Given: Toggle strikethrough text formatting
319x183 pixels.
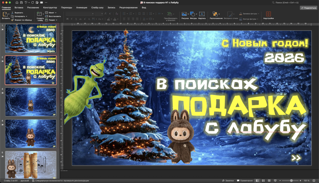Looking at the screenshot, I should (x=80, y=19).
